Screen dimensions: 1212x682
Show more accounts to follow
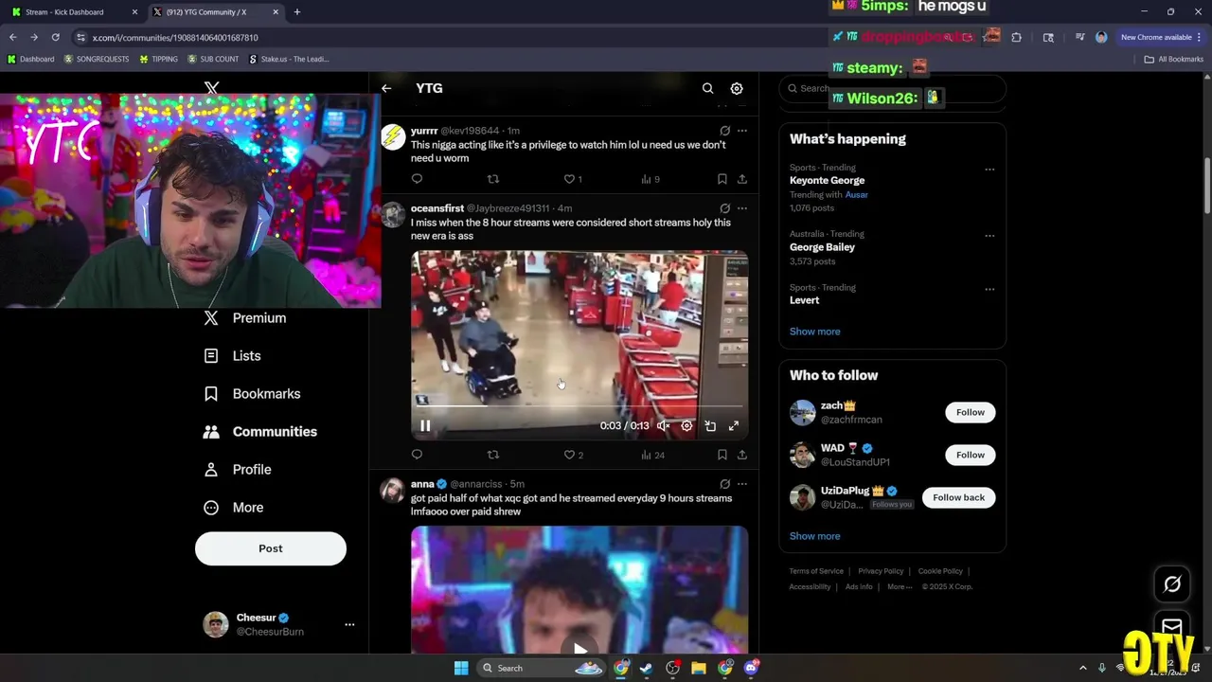(x=814, y=536)
